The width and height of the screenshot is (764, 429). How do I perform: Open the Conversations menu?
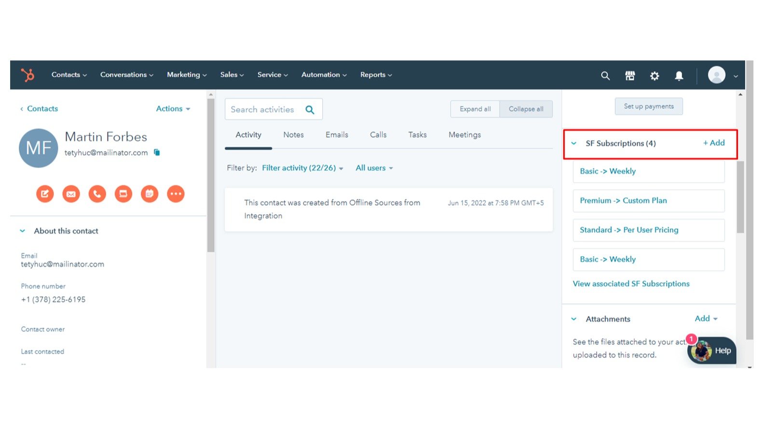tap(126, 75)
